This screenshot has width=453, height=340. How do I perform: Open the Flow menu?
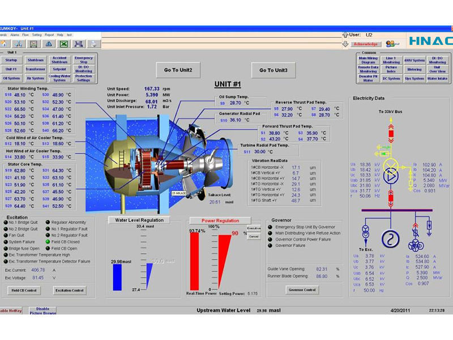pos(25,35)
